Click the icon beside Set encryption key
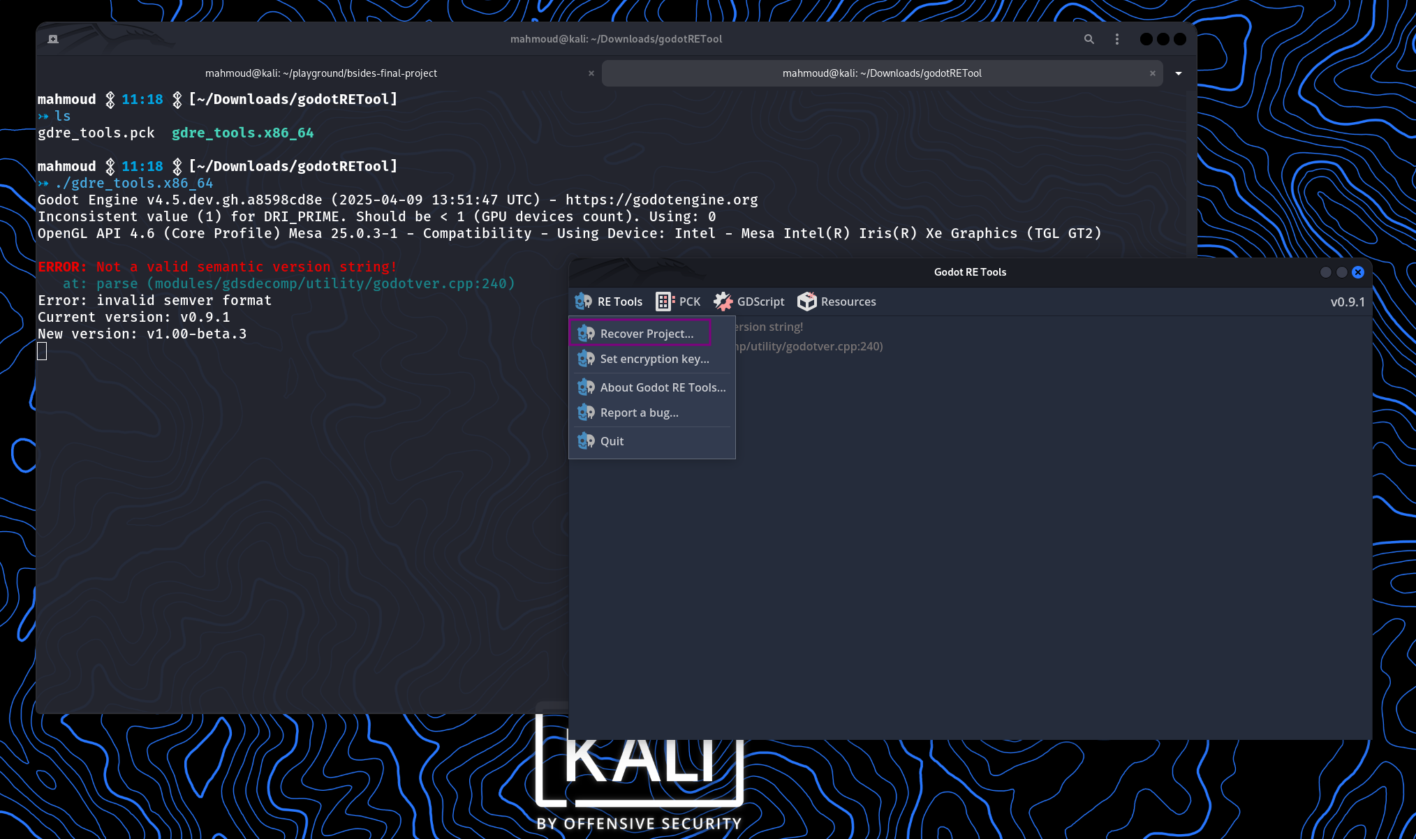Viewport: 1416px width, 839px height. (x=586, y=359)
